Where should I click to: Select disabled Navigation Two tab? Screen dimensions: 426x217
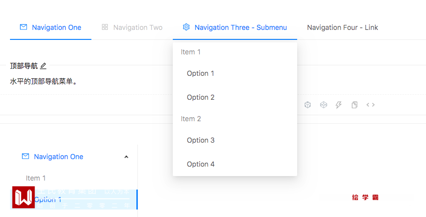(137, 27)
